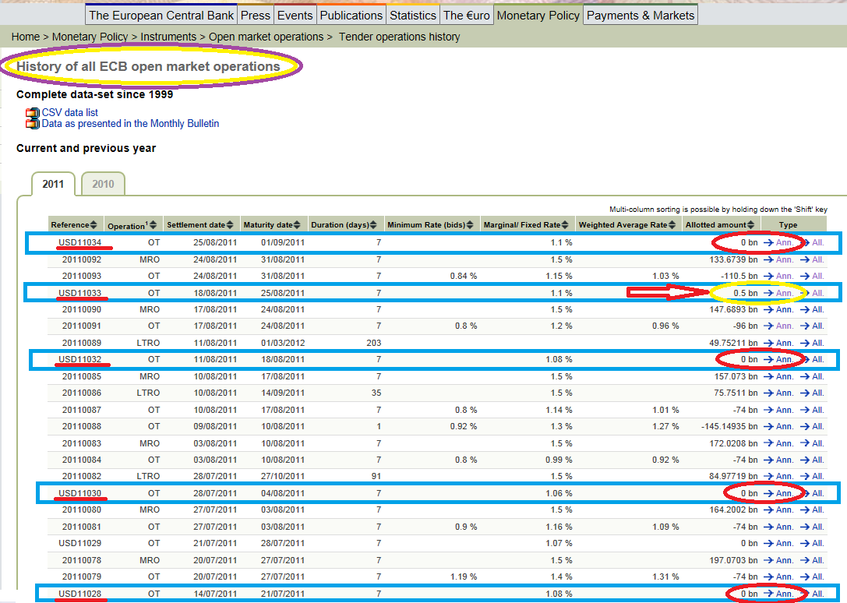Open the Statistics menu item
This screenshot has width=847, height=603.
(413, 15)
